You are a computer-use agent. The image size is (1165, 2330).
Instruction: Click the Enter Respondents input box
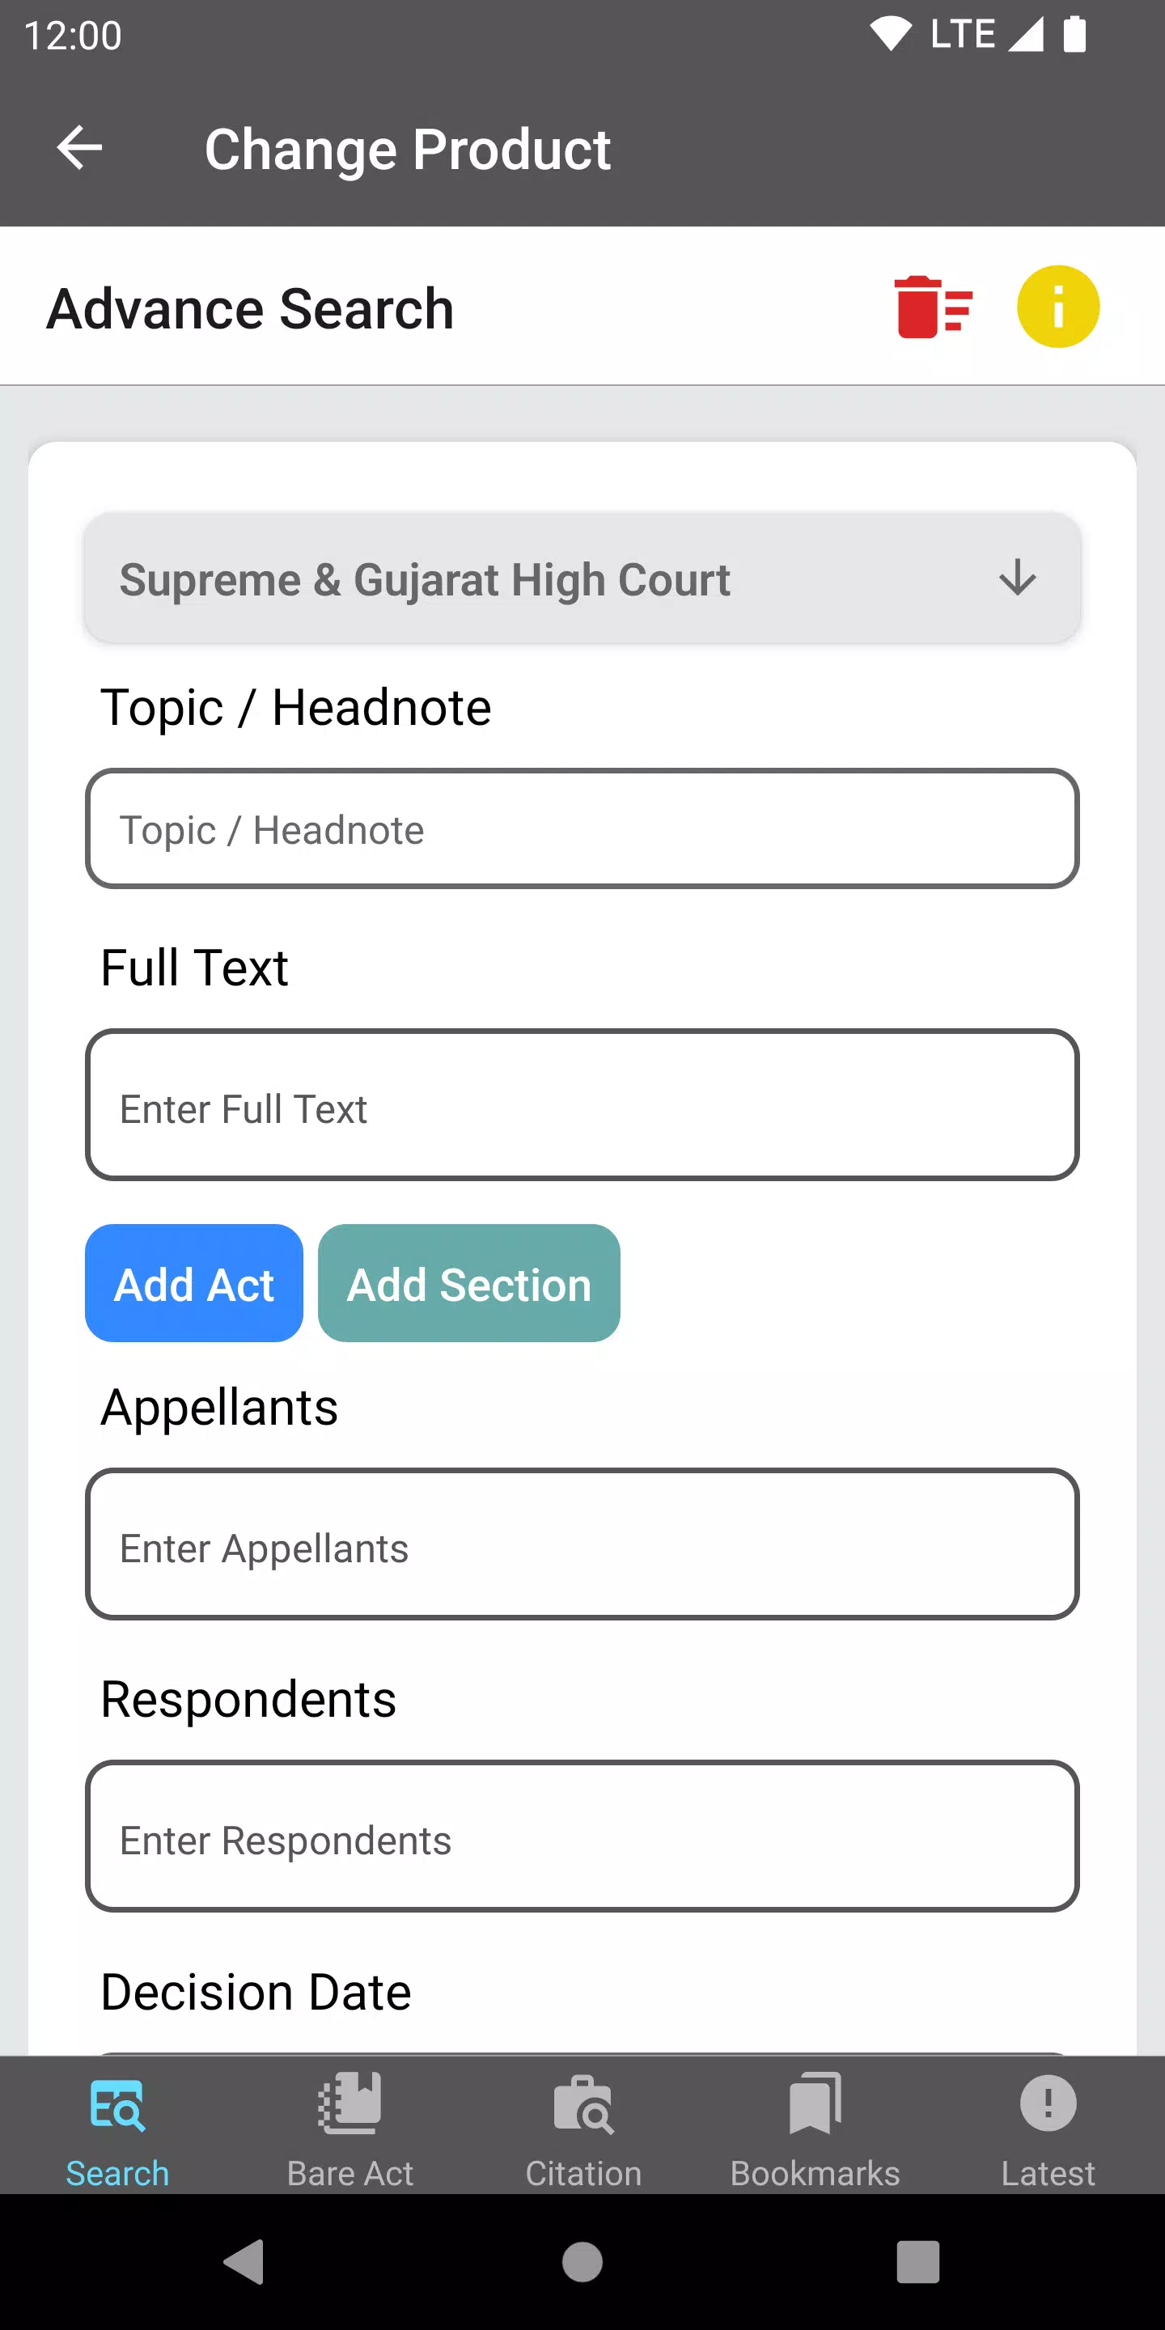(x=582, y=1836)
